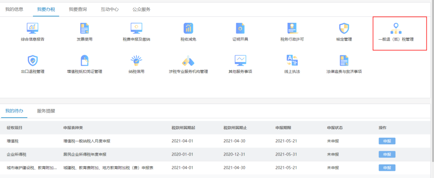The width and height of the screenshot is (434, 178).
Task: Click 未申报 status in 企业所得税 row
Action: (333, 154)
